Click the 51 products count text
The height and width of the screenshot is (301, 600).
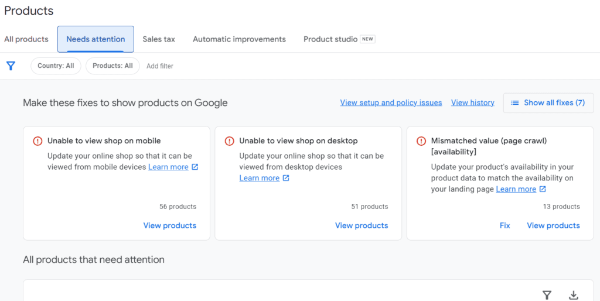click(370, 207)
